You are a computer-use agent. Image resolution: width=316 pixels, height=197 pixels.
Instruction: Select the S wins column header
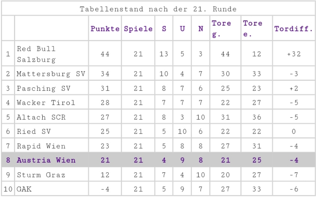click(164, 28)
